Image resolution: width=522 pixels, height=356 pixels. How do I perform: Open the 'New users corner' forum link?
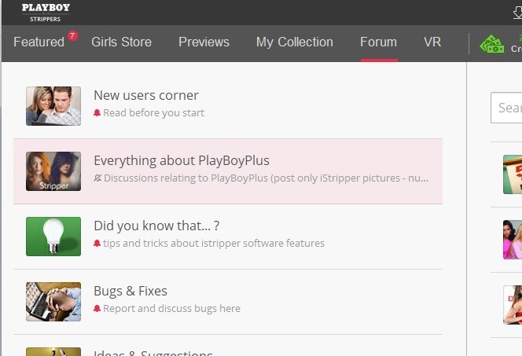pos(145,96)
